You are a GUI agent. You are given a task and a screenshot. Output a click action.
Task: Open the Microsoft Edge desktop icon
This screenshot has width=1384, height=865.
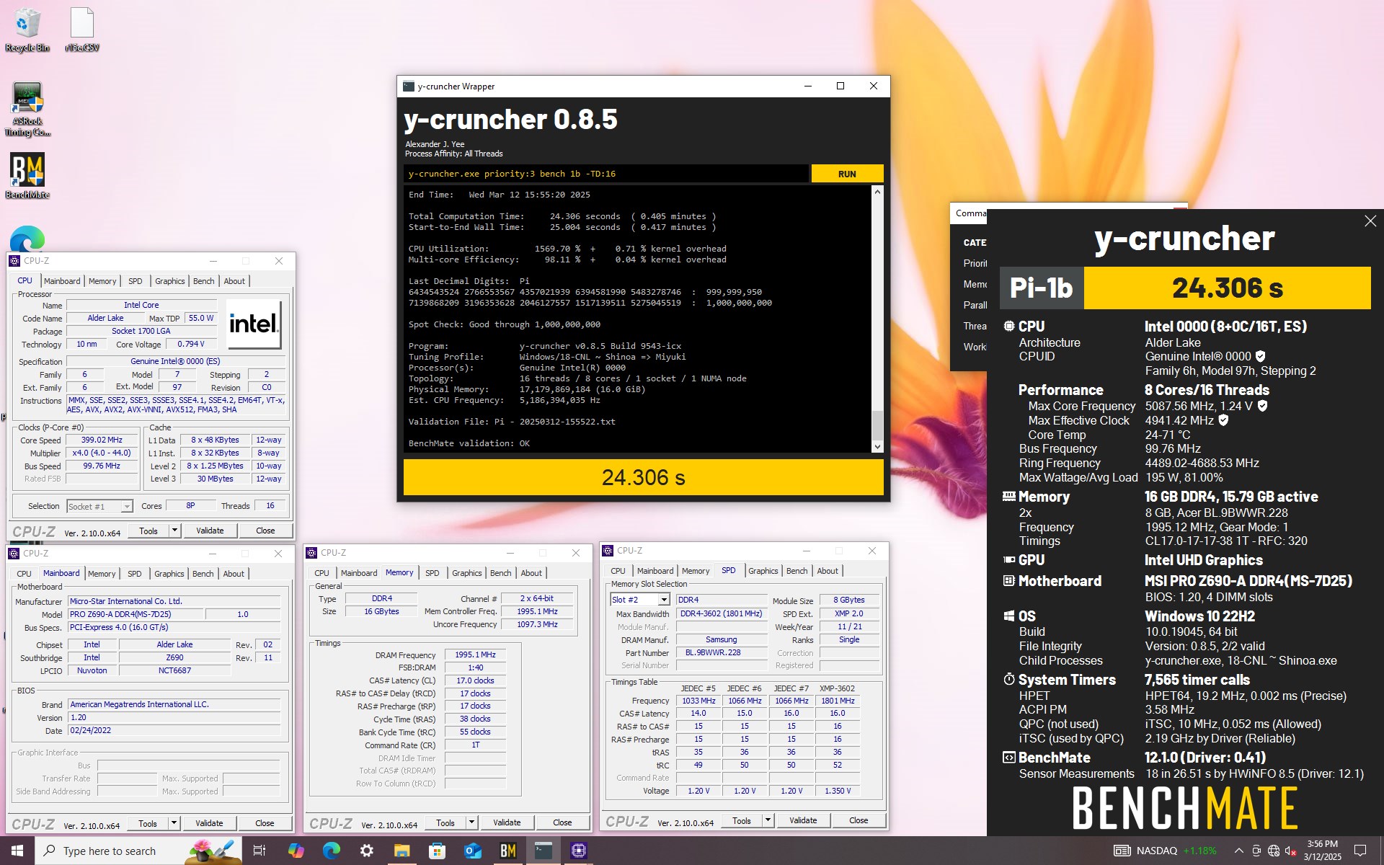pos(27,239)
